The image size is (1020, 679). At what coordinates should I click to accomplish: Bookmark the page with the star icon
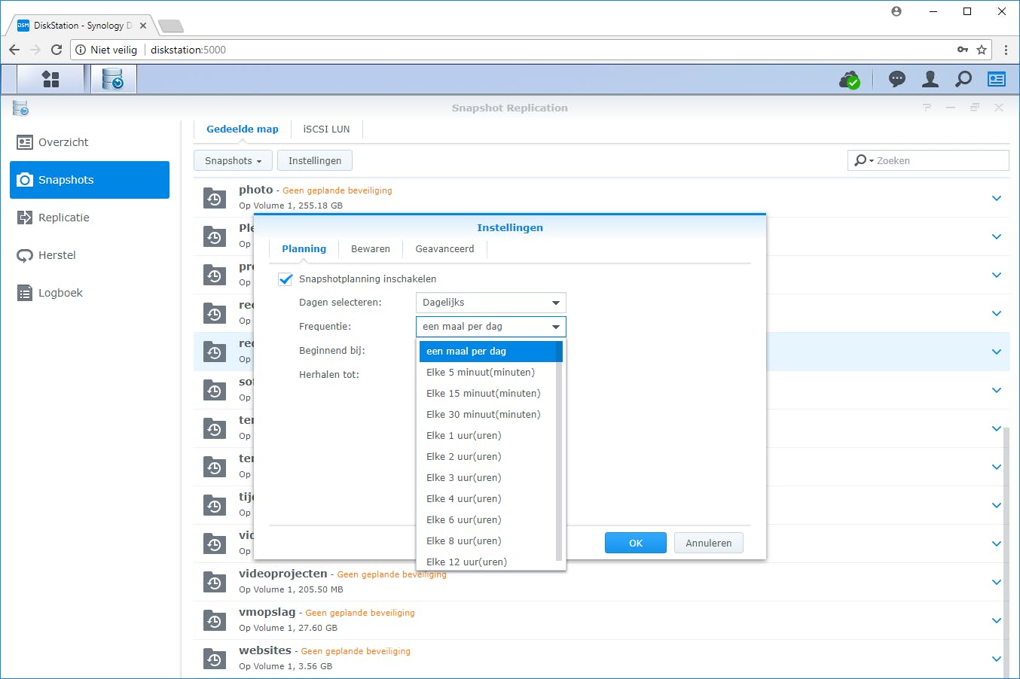[982, 50]
